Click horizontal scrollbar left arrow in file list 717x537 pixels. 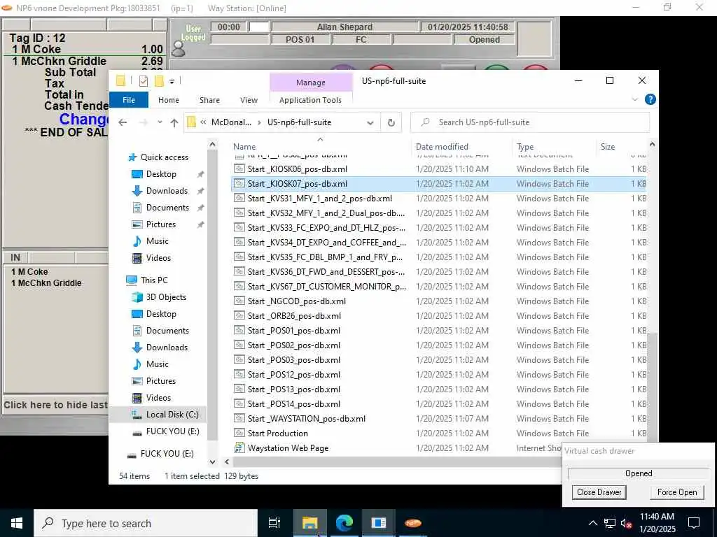pos(227,461)
